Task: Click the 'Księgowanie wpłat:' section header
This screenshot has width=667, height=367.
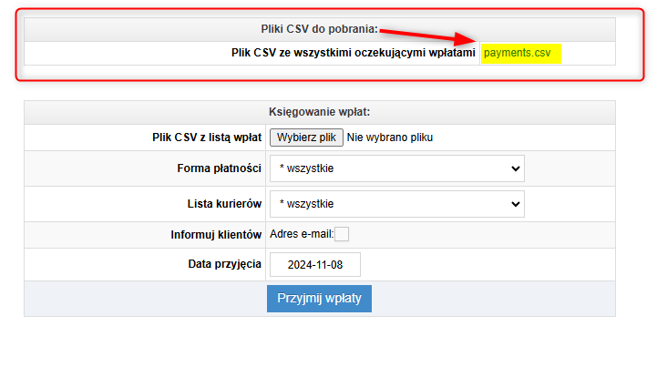Action: (x=320, y=112)
